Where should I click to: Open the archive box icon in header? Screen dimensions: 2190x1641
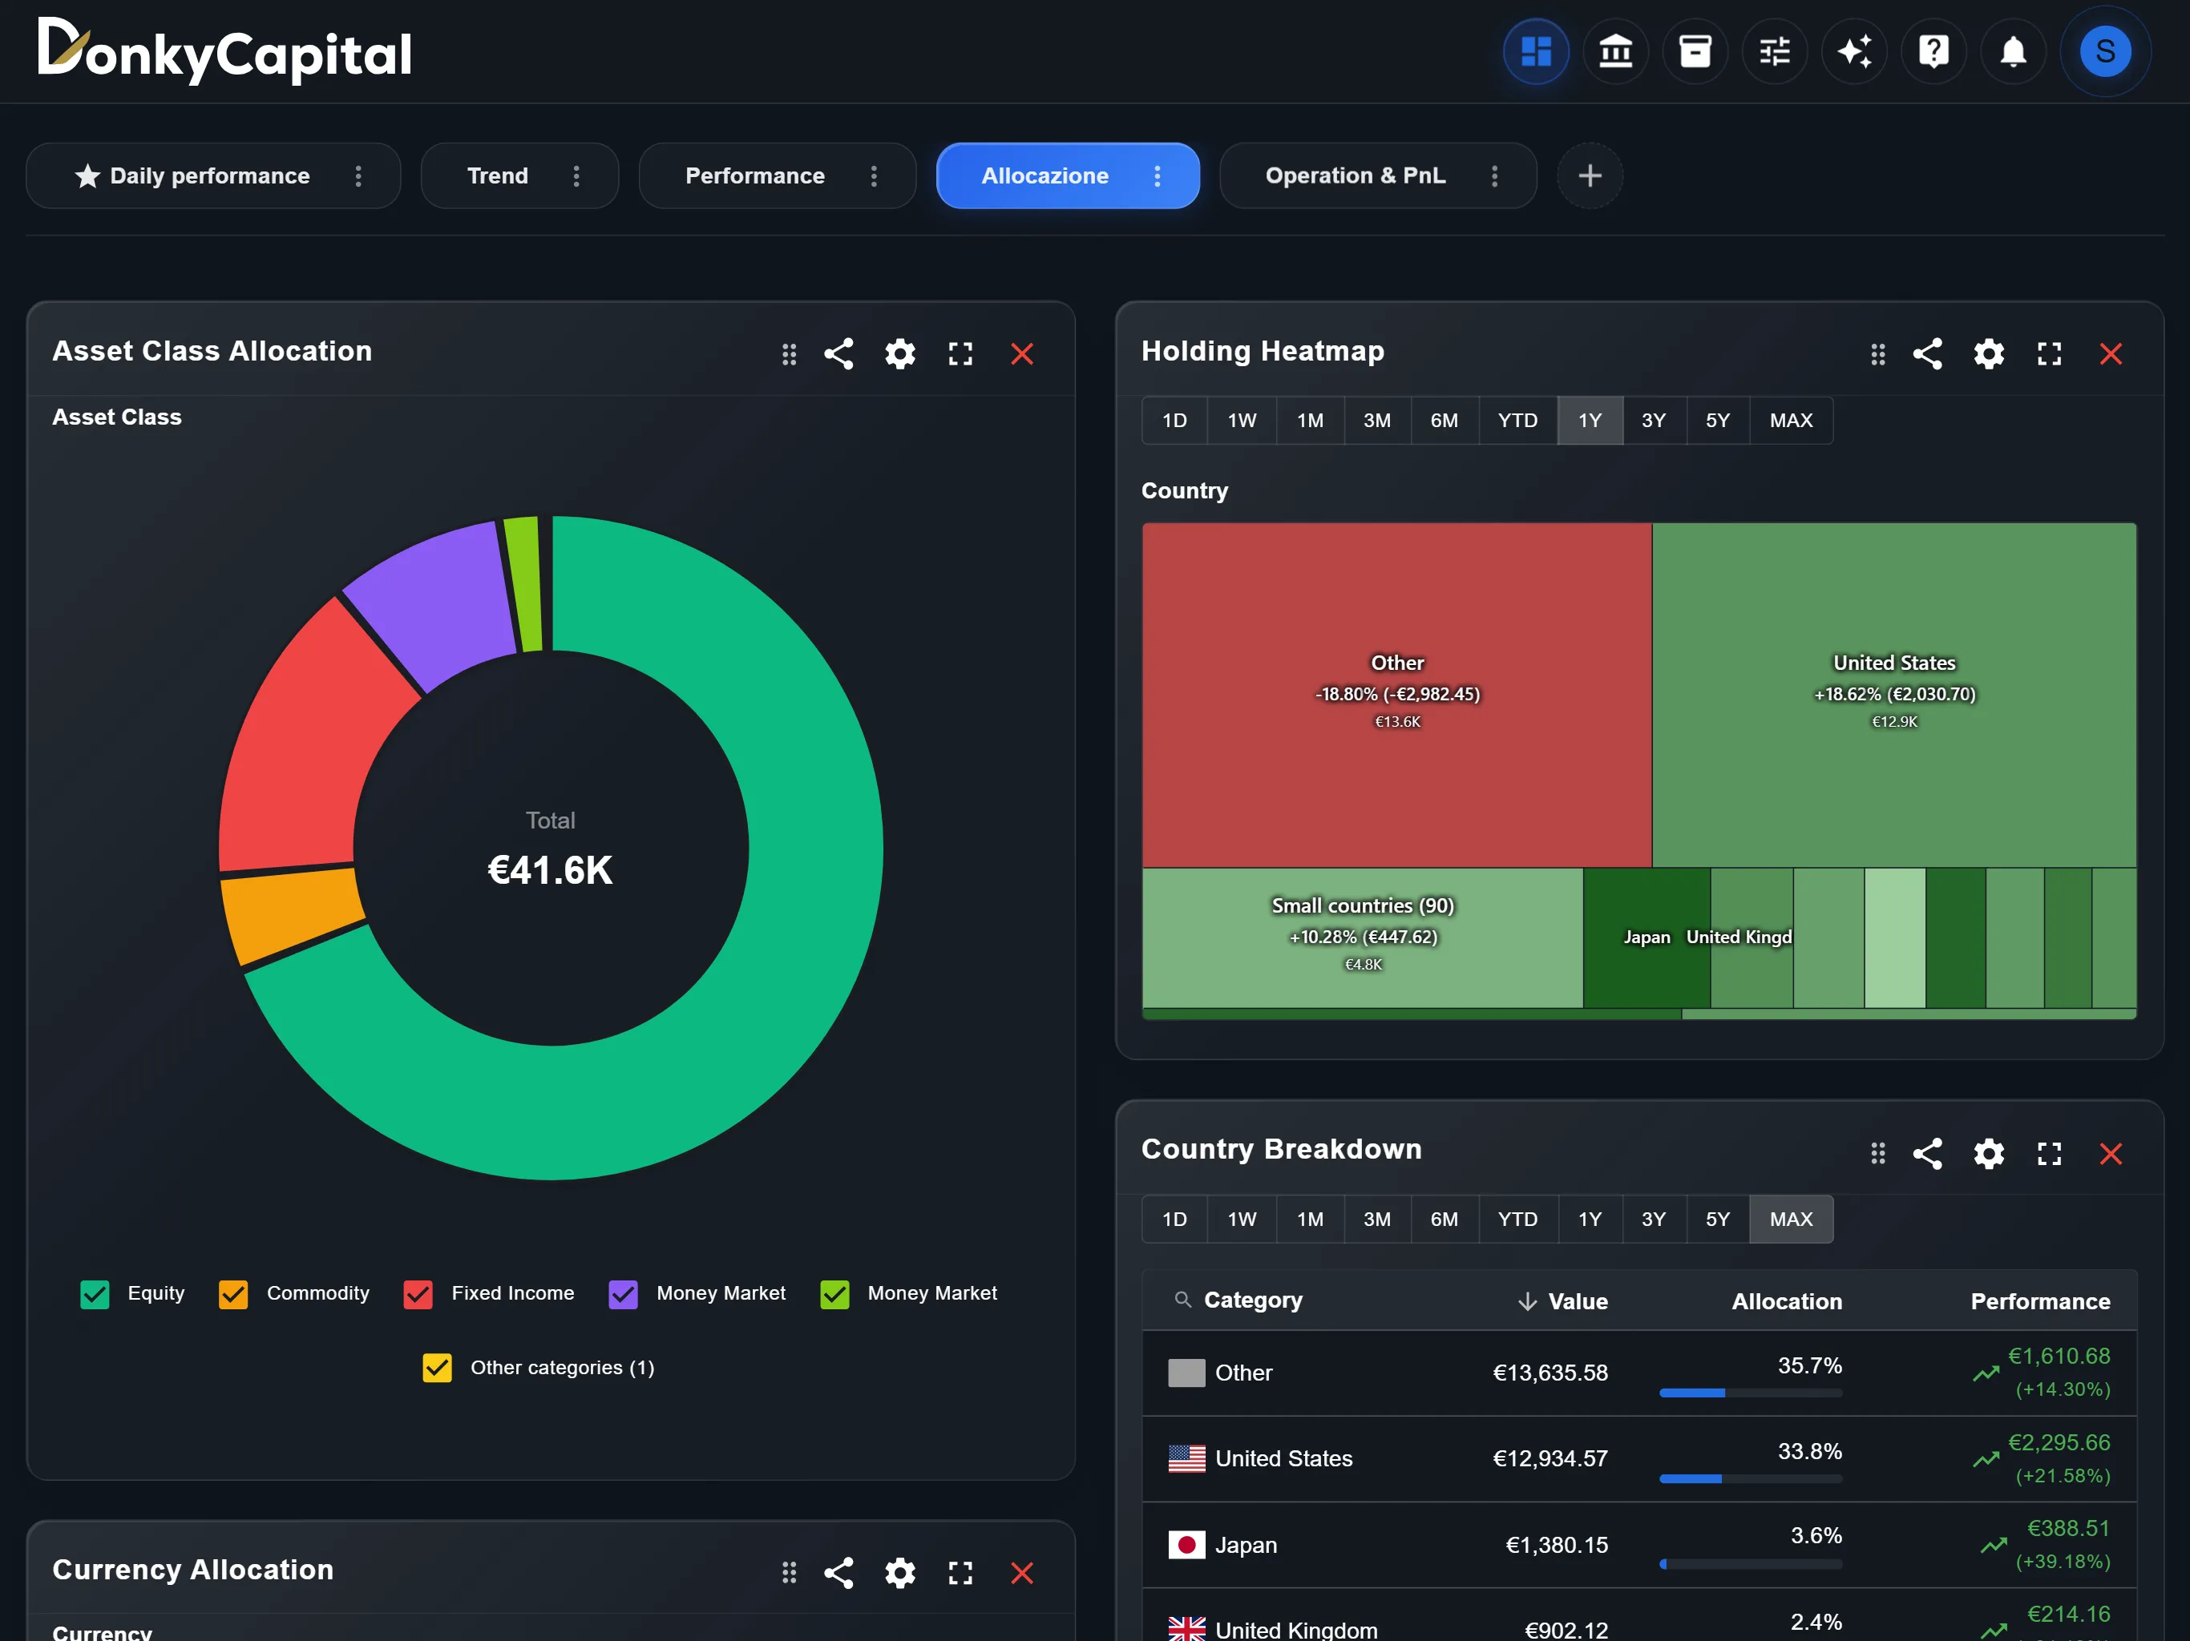coord(1695,51)
